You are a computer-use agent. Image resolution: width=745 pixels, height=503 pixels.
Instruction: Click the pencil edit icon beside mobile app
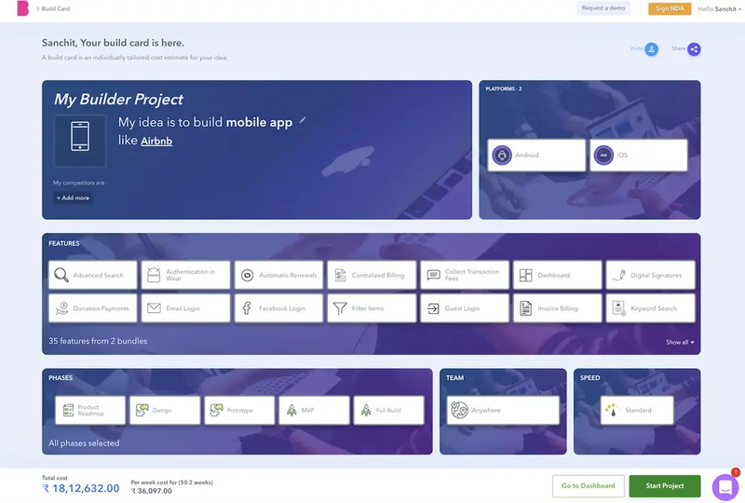pos(302,121)
